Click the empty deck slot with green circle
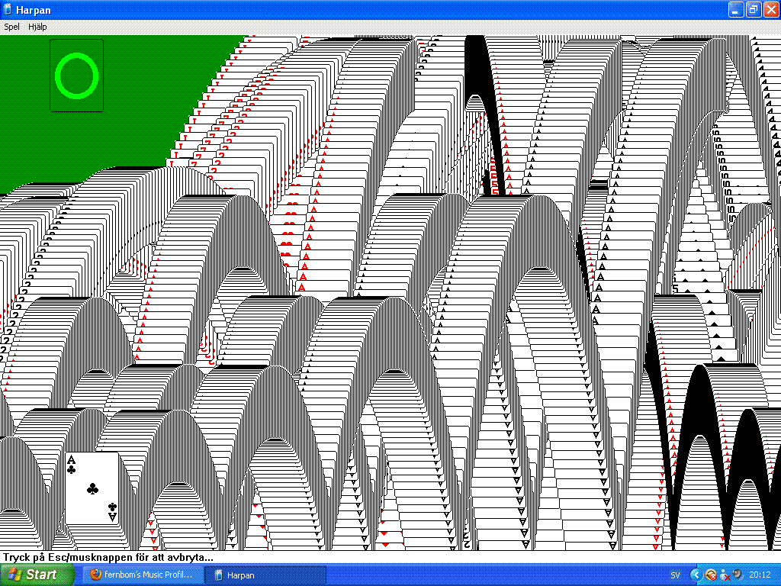This screenshot has height=586, width=781. (x=77, y=76)
